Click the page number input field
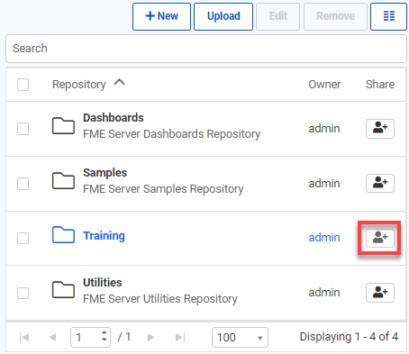This screenshot has width=409, height=354. (x=90, y=338)
